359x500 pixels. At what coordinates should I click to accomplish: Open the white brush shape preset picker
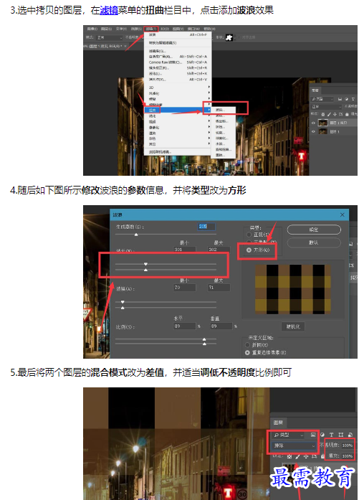pos(231,37)
